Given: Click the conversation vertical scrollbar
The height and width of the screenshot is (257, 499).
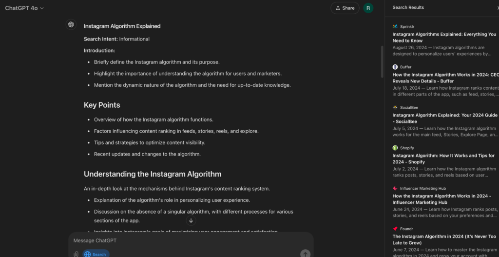Looking at the screenshot, I should (382, 61).
